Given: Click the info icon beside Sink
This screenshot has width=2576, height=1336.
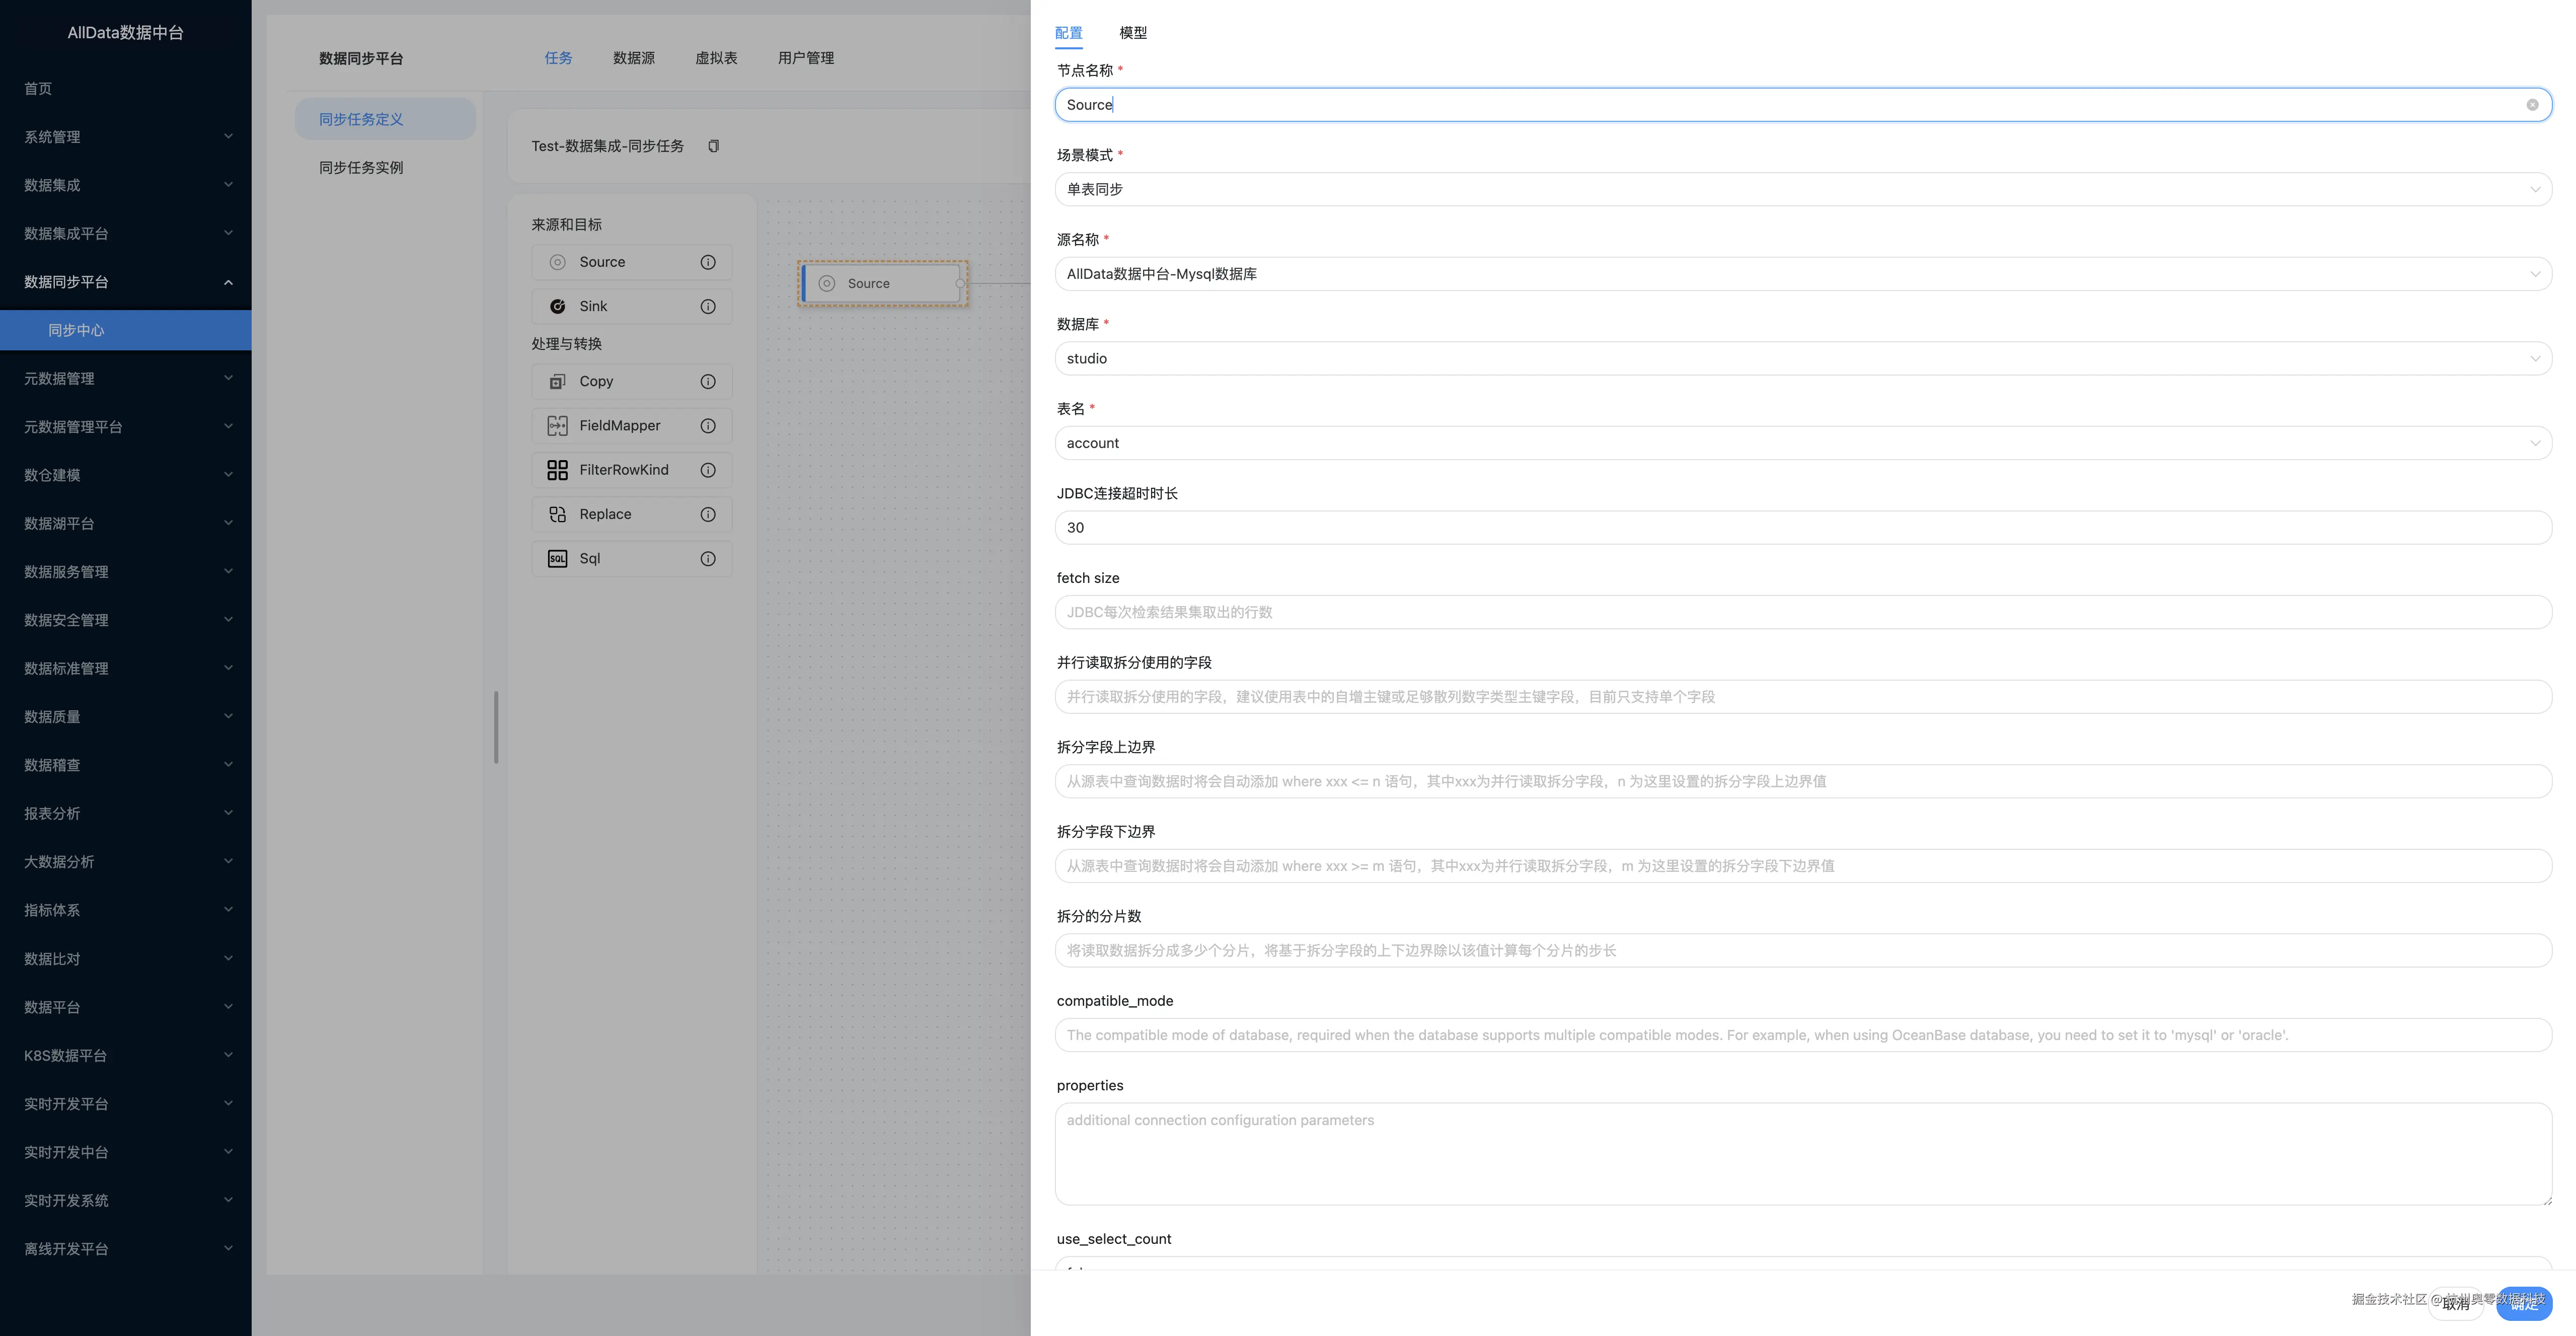Looking at the screenshot, I should pos(708,307).
